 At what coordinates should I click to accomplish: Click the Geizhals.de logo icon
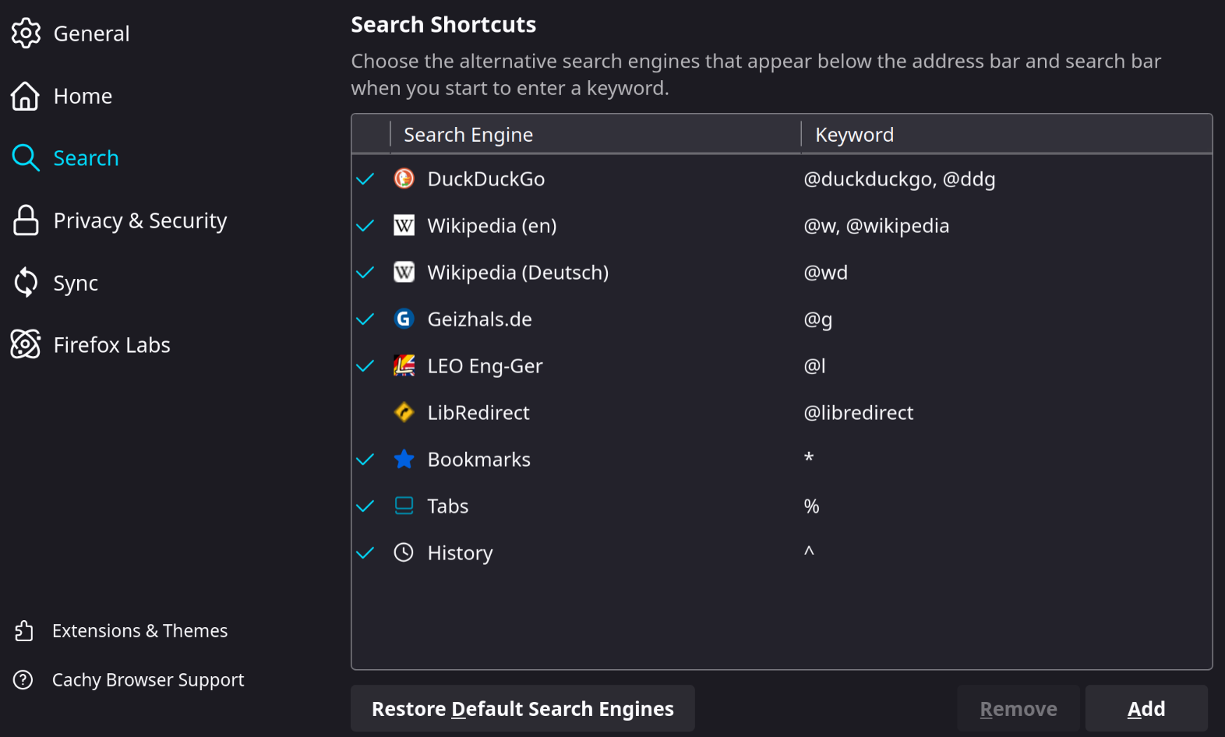[x=404, y=319]
